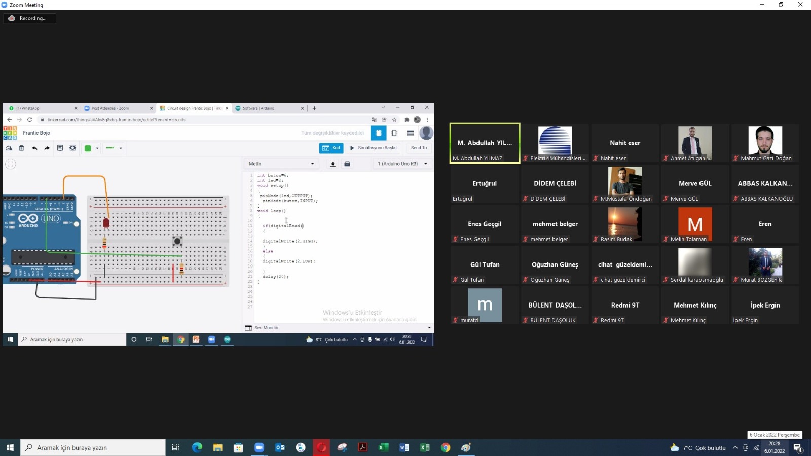Click the trash delete icon in Tinkercad toolbar
This screenshot has height=456, width=811.
pyautogui.click(x=21, y=148)
